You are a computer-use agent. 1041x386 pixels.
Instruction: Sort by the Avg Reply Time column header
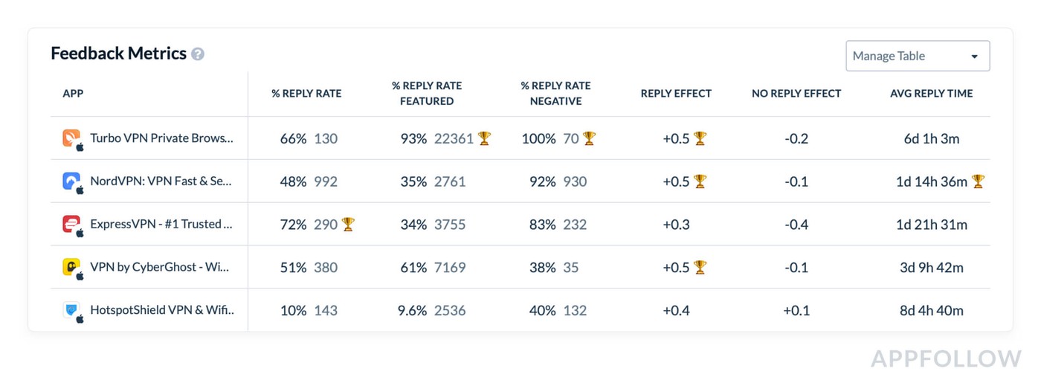pyautogui.click(x=931, y=94)
